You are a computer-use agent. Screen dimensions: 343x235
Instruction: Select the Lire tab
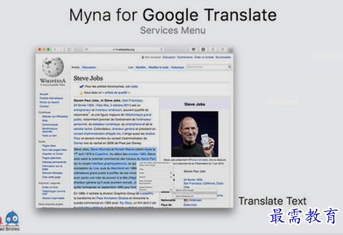131,67
